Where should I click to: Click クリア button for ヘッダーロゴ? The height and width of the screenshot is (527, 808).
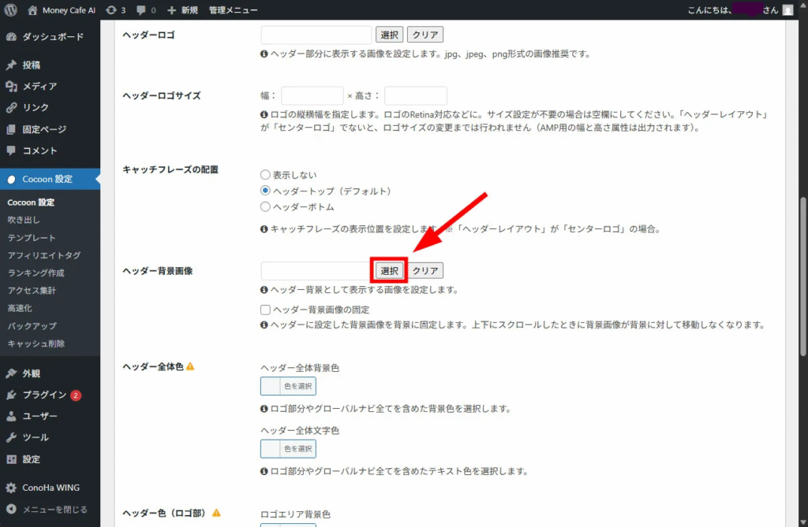click(x=425, y=35)
